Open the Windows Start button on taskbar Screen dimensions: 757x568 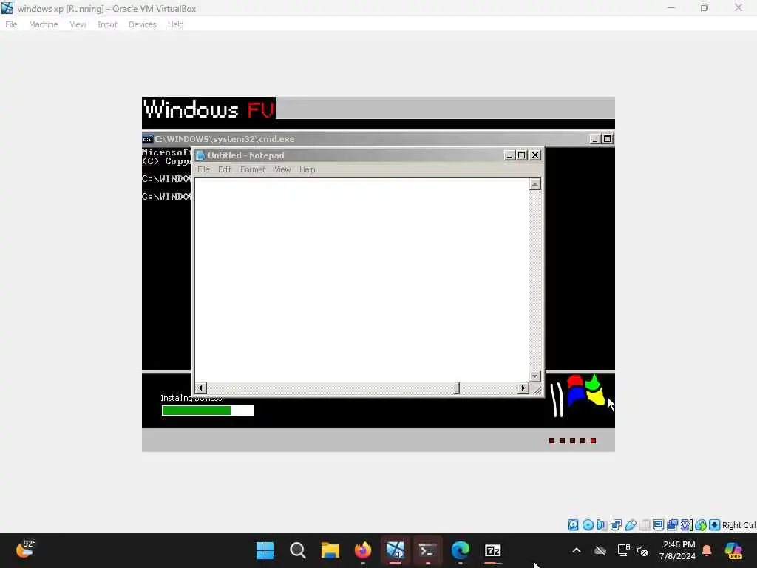[265, 550]
